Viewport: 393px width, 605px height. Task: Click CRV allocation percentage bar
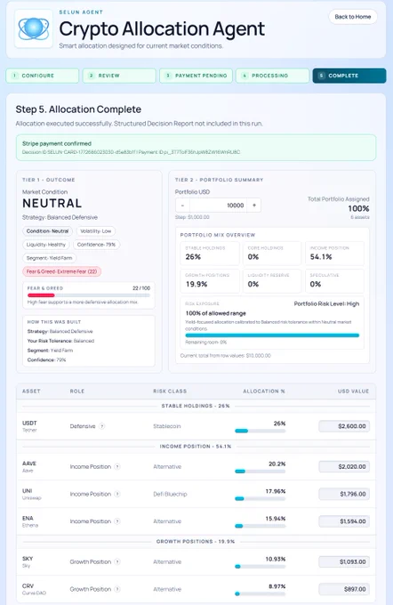pyautogui.click(x=261, y=594)
